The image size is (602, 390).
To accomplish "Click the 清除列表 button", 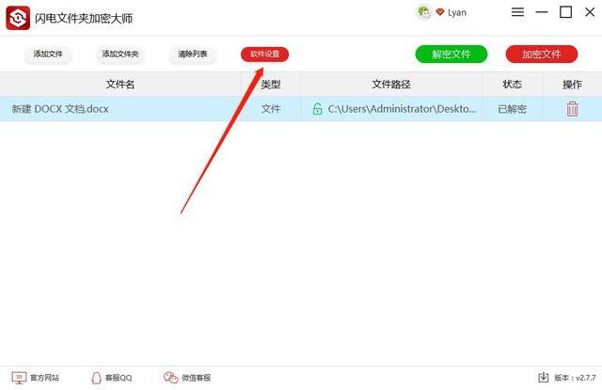I will pyautogui.click(x=192, y=55).
